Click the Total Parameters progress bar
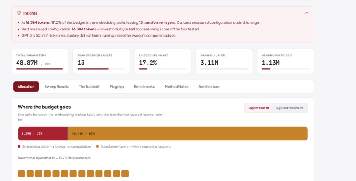The height and width of the screenshot is (181, 356). [39, 69]
